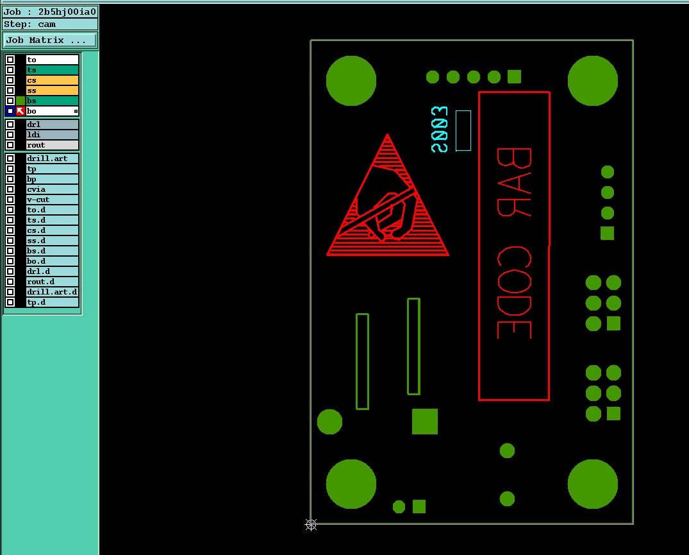Select the cyan rectangle next to 2003

463,131
